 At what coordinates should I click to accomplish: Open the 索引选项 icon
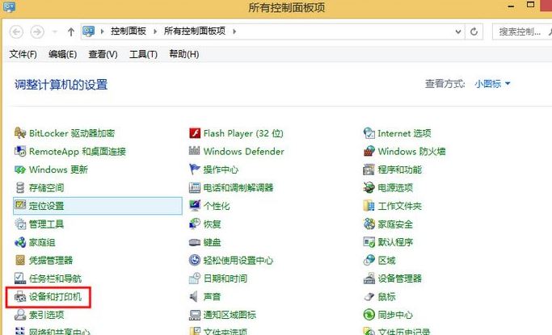[x=20, y=315]
